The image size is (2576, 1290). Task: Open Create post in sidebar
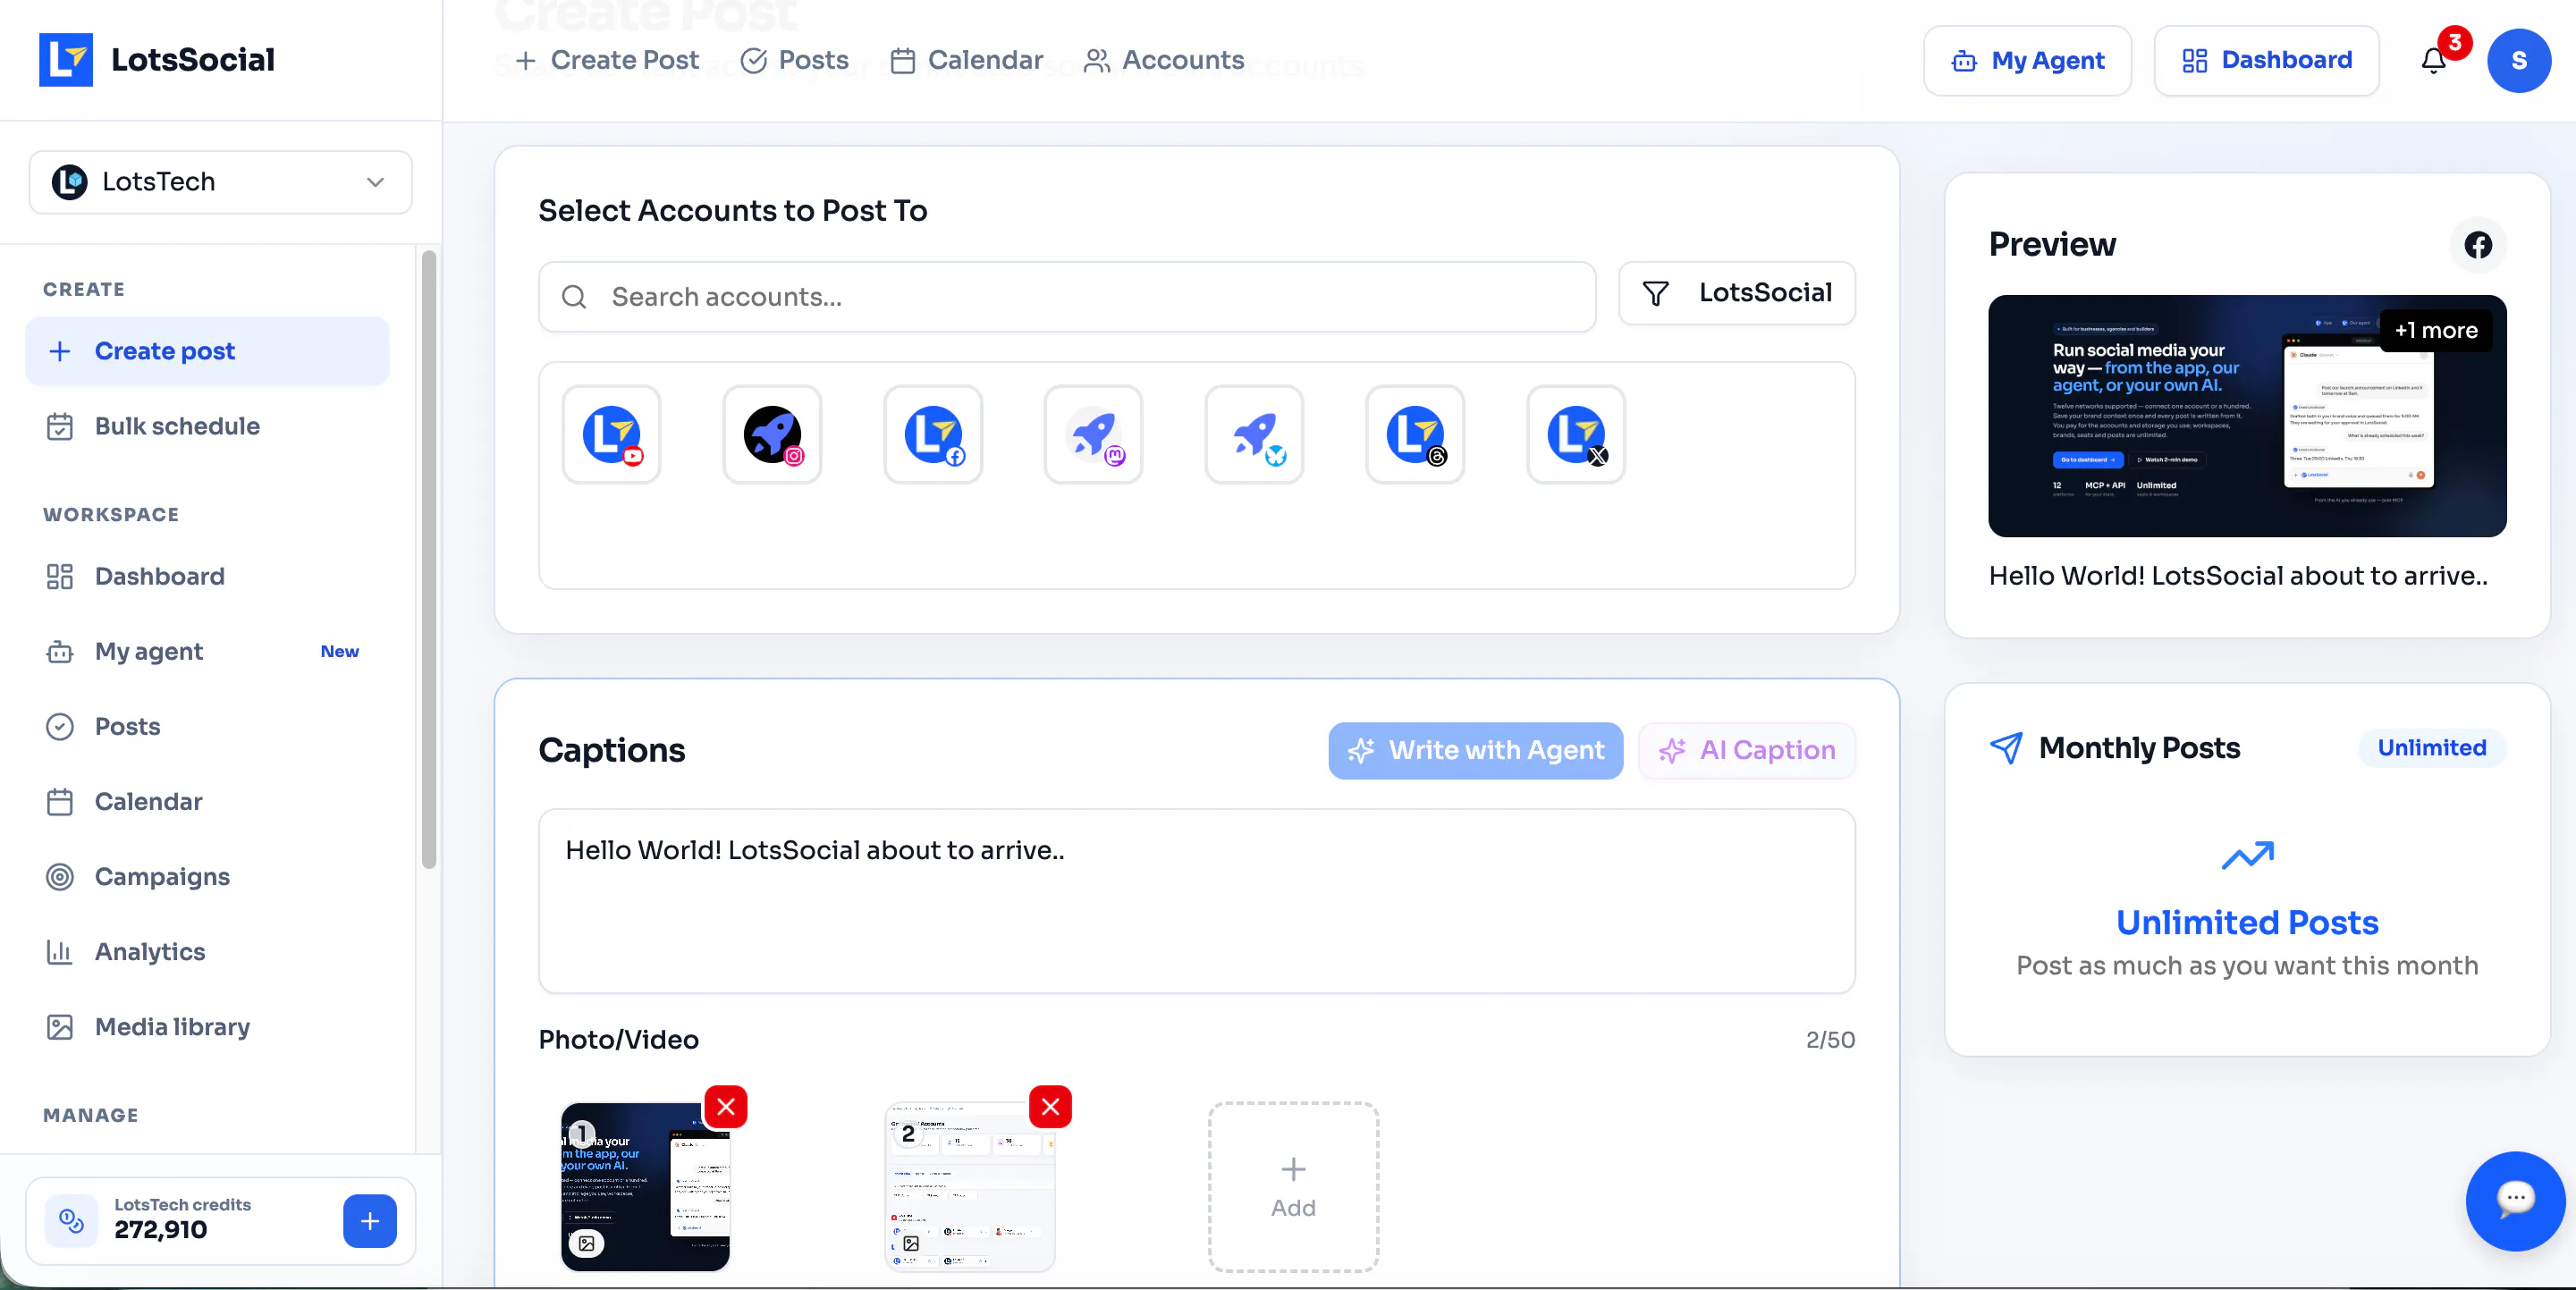pos(207,351)
